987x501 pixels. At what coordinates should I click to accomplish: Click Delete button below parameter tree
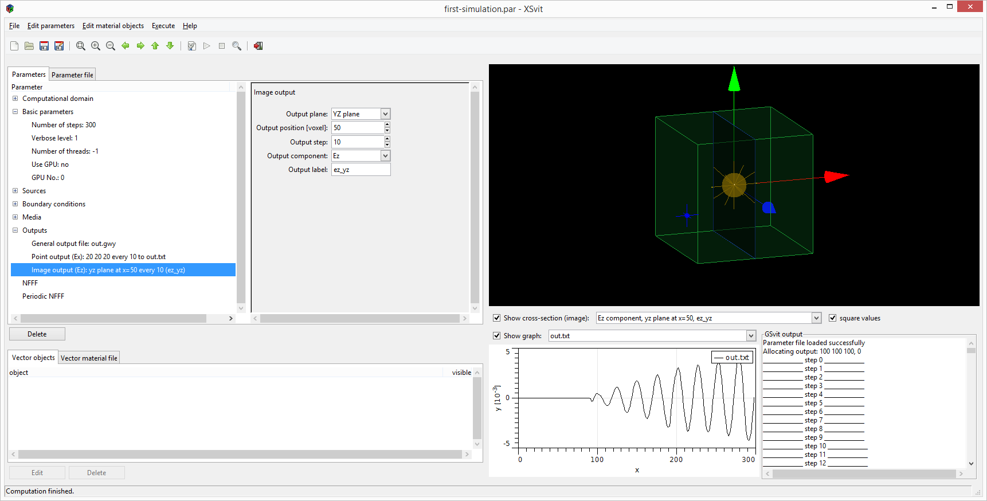37,334
